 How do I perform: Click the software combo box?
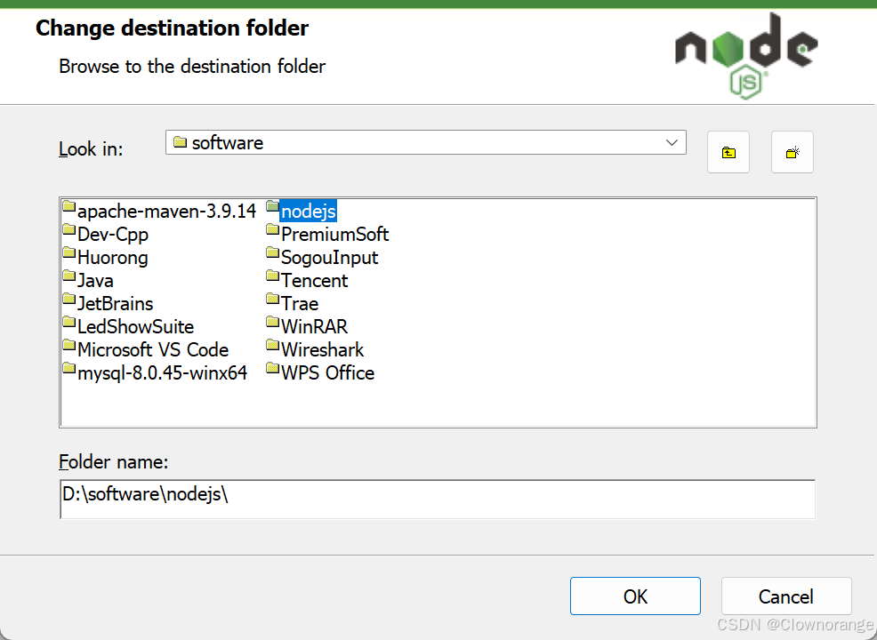coord(426,142)
